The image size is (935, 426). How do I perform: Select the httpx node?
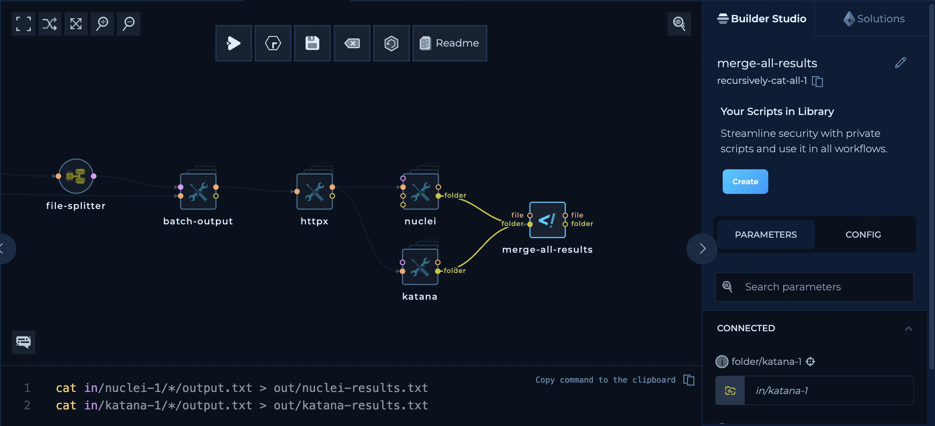point(315,191)
